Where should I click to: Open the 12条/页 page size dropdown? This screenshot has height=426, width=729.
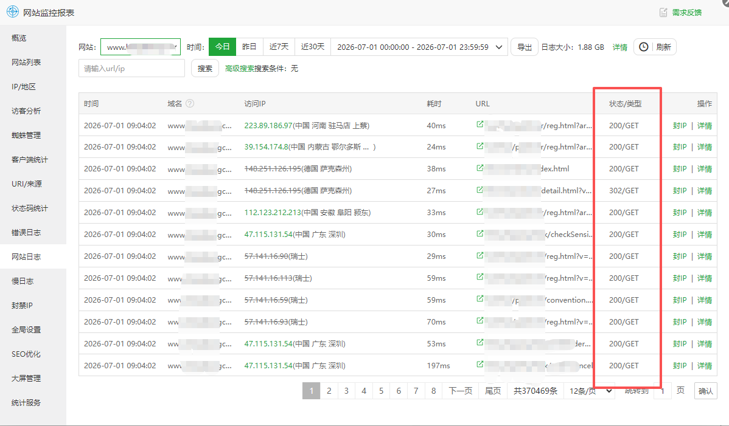click(x=590, y=391)
